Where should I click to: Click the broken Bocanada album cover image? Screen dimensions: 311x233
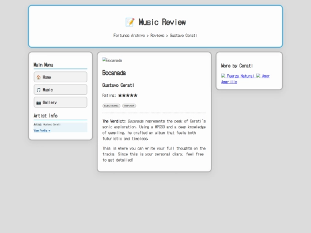[112, 60]
